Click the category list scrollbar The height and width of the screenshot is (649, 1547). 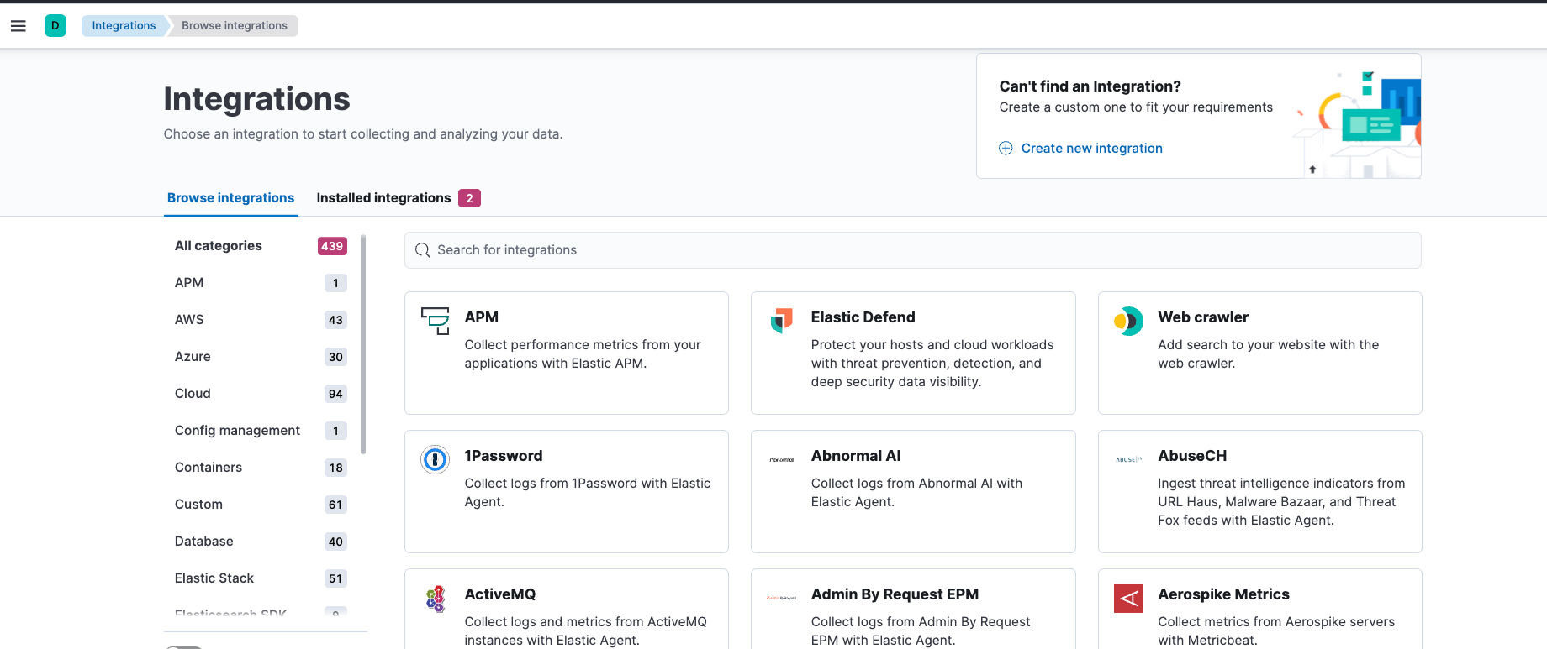pyautogui.click(x=363, y=344)
